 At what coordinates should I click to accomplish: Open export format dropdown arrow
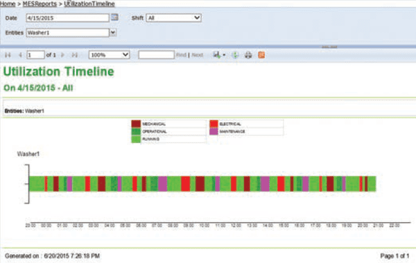[224, 56]
